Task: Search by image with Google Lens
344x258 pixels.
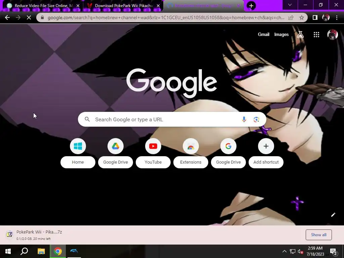Action: [256, 119]
